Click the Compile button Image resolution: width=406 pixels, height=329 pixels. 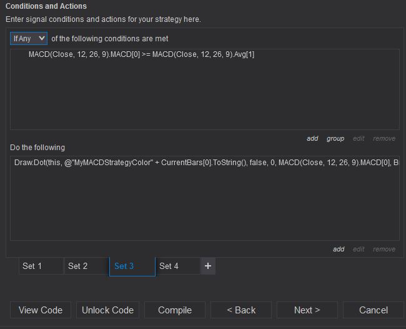pos(175,310)
